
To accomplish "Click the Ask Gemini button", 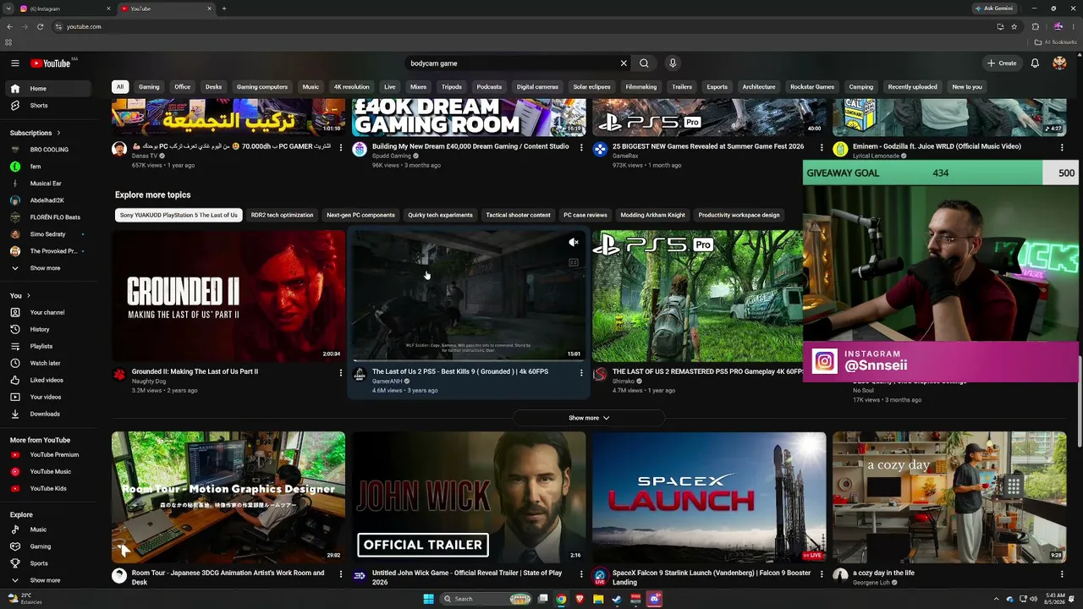I will coord(993,8).
